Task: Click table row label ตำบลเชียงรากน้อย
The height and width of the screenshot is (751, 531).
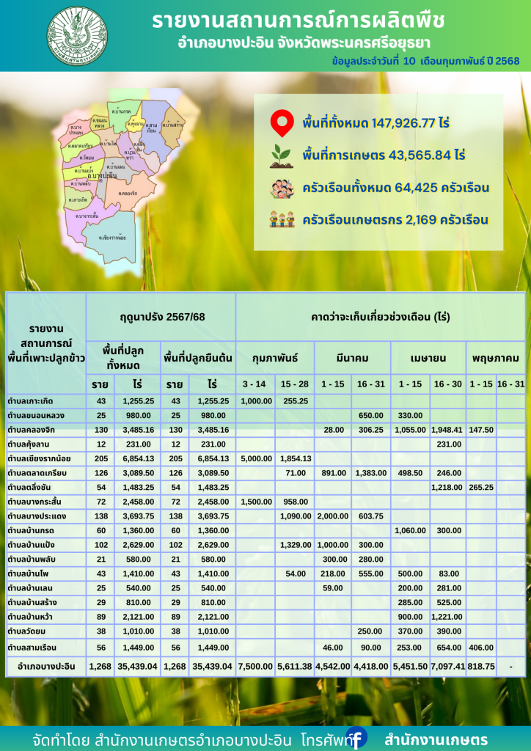Action: click(40, 459)
